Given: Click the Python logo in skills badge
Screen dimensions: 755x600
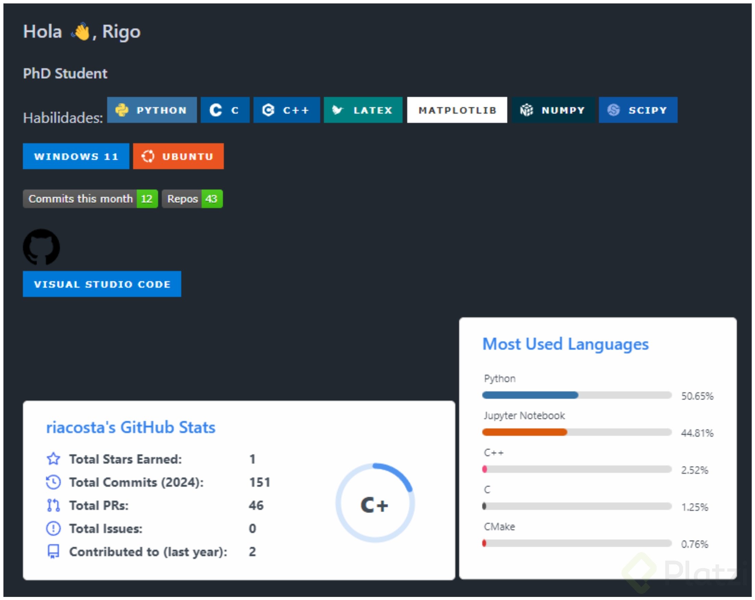Looking at the screenshot, I should click(122, 110).
